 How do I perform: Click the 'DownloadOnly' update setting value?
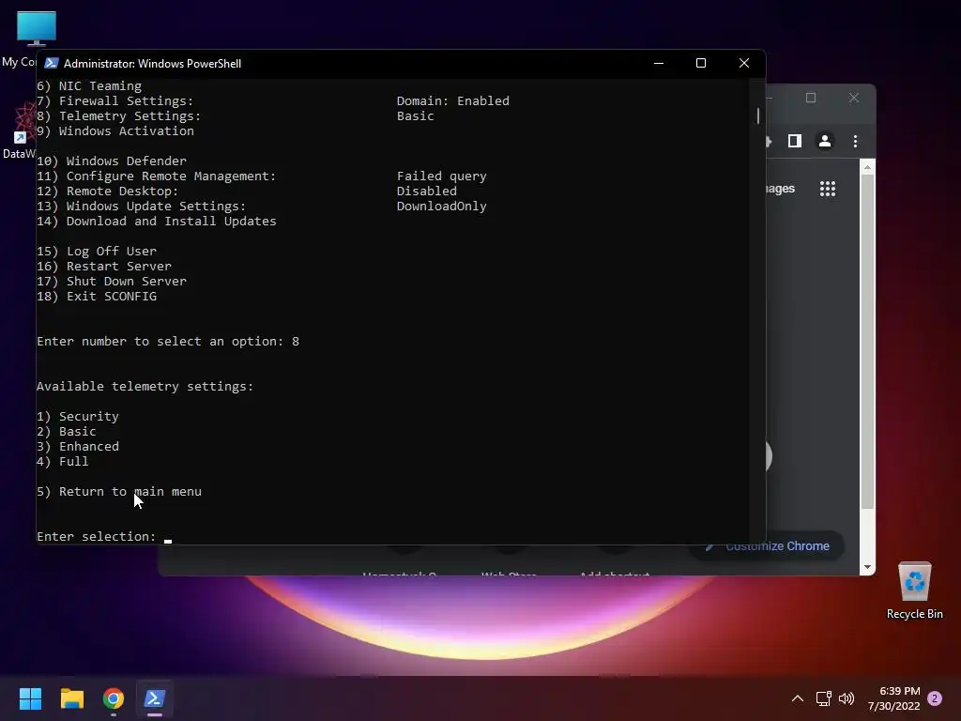point(441,206)
